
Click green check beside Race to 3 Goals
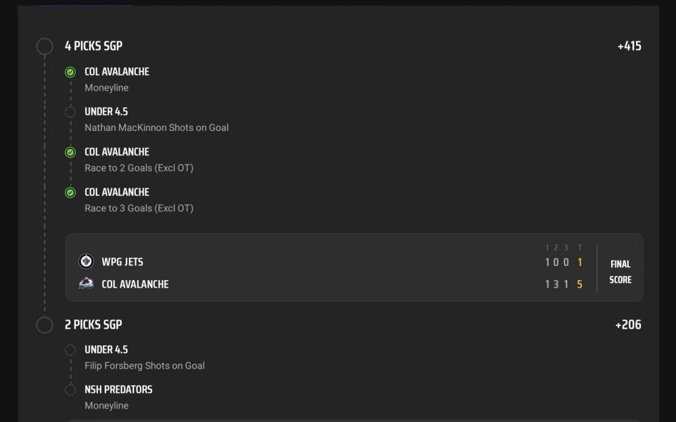coord(70,192)
